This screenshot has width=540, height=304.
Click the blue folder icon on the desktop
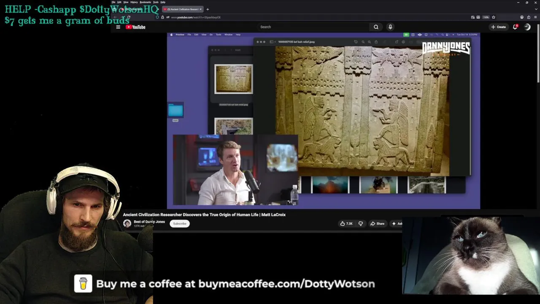175,111
